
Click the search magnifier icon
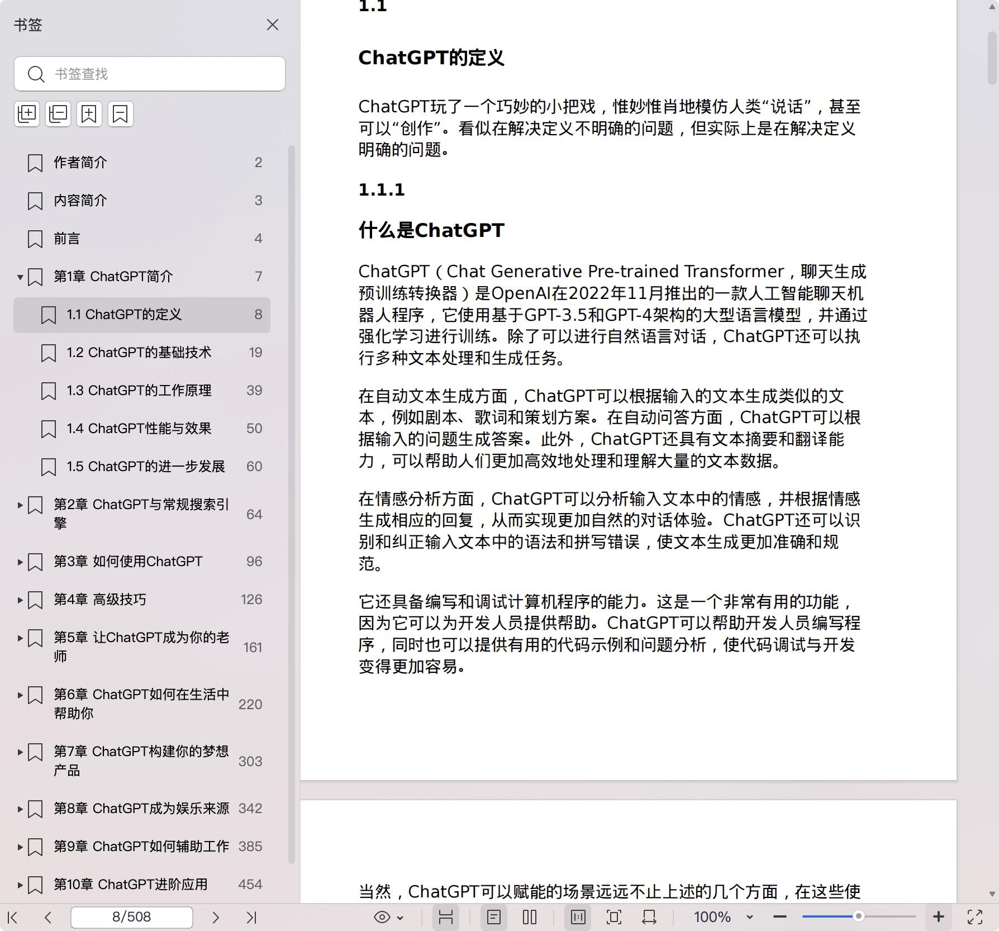tap(36, 74)
